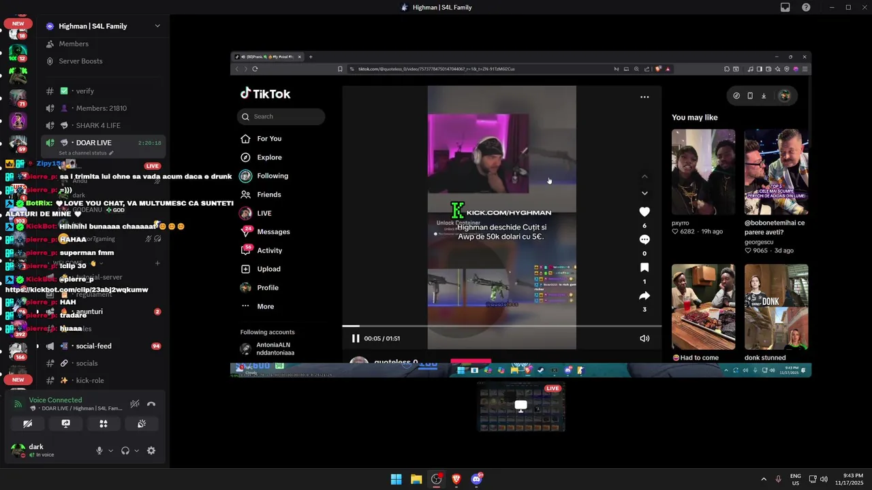Open the Discord soundboard button
The image size is (872, 490).
pyautogui.click(x=142, y=423)
